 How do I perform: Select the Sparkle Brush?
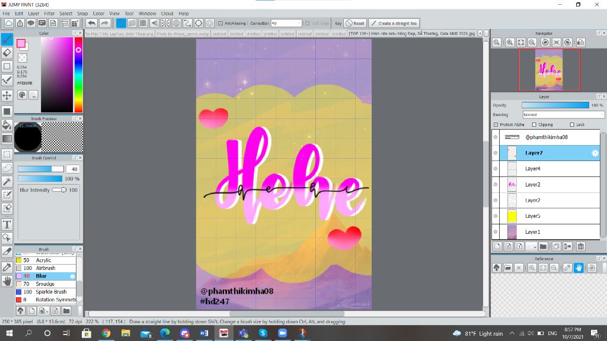coord(46,291)
